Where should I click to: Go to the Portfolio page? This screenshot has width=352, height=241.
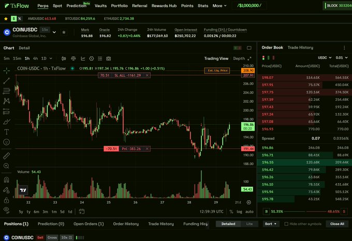(119, 6)
